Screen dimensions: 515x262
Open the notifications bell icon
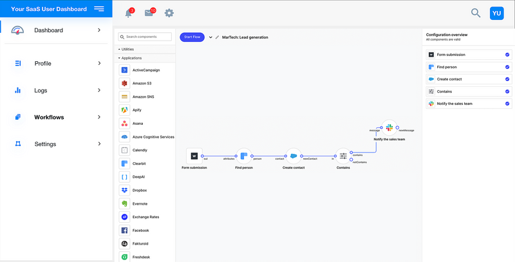tap(129, 13)
